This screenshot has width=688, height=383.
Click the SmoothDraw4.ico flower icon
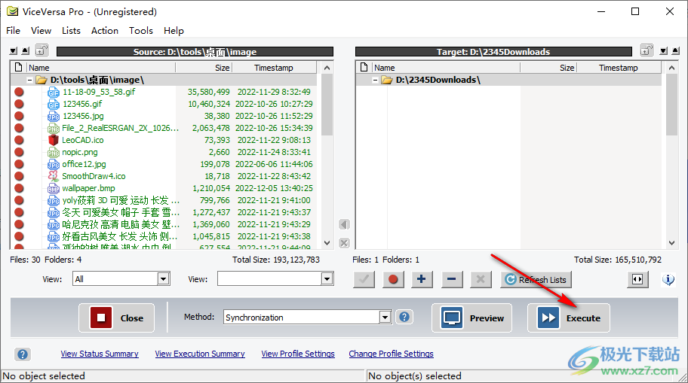[53, 176]
